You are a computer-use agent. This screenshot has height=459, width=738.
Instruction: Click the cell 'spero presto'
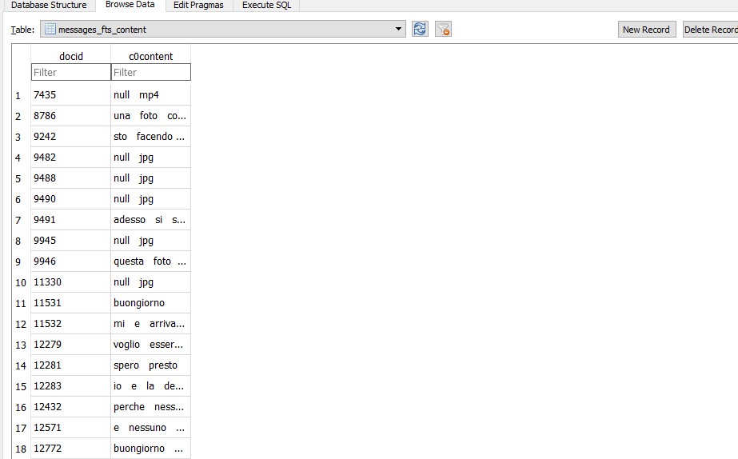(x=151, y=365)
